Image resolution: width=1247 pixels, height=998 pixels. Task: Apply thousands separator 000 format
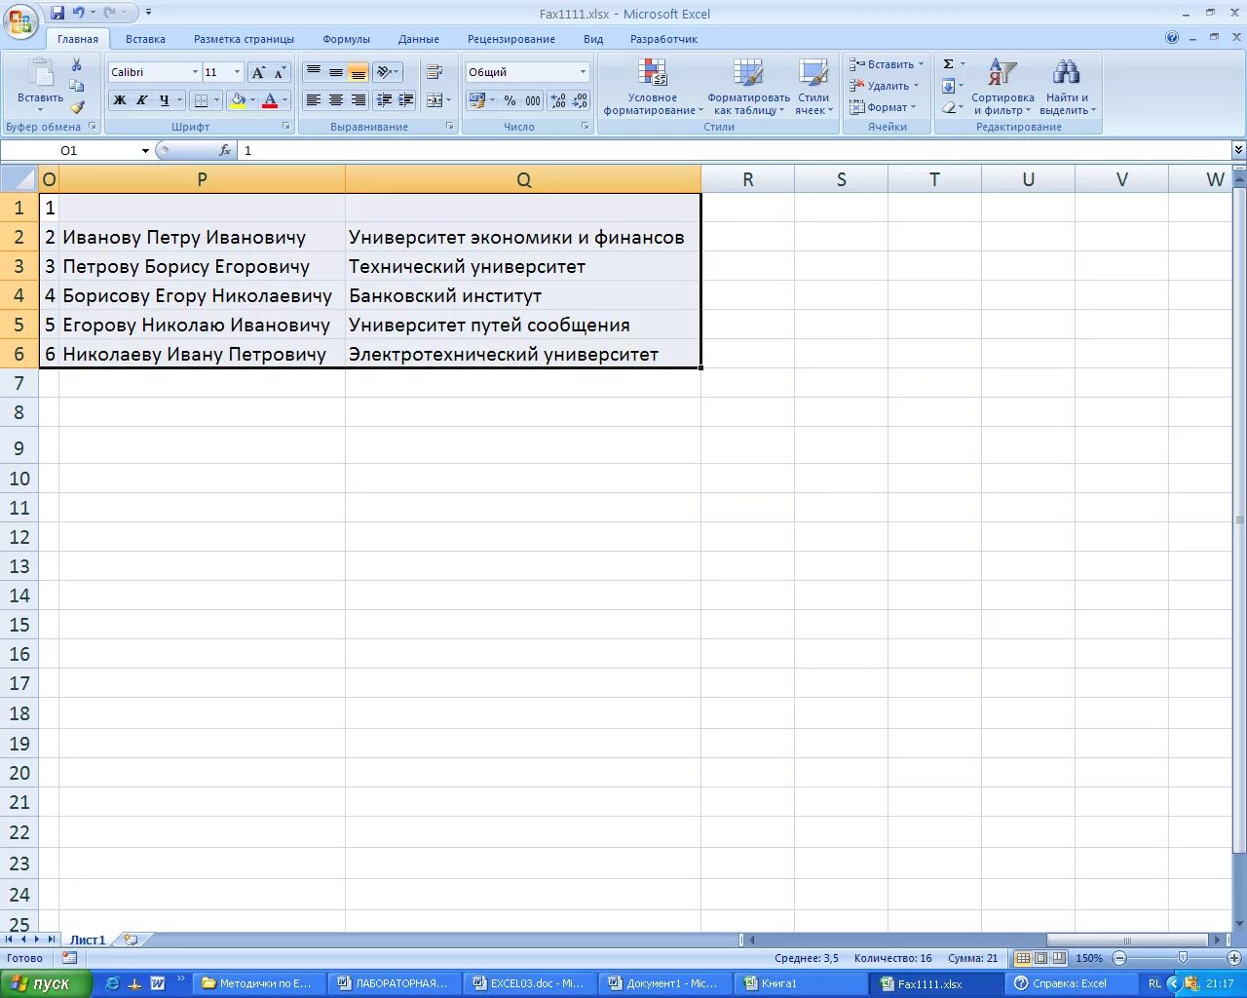[532, 100]
